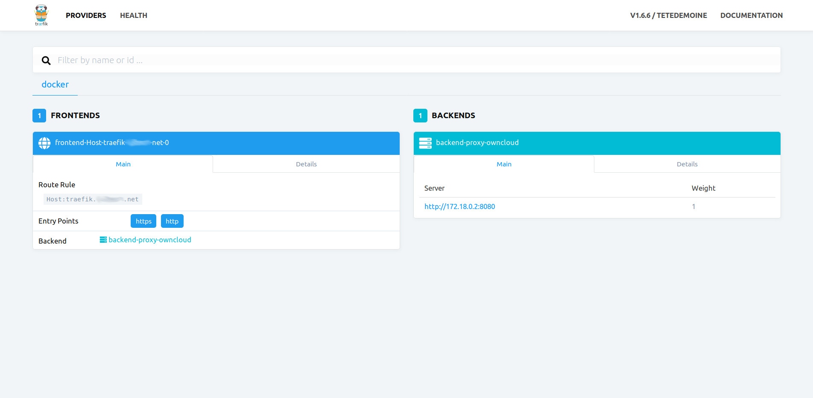Switch to frontend Details tab

(x=306, y=164)
